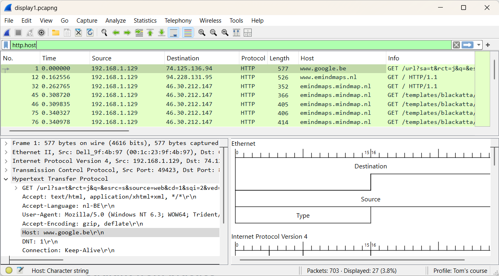The image size is (499, 276).
Task: Sort by the Source column header
Action: (127, 58)
